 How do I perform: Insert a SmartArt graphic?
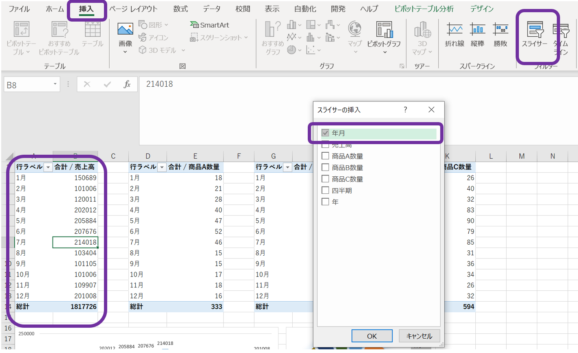[x=210, y=25]
